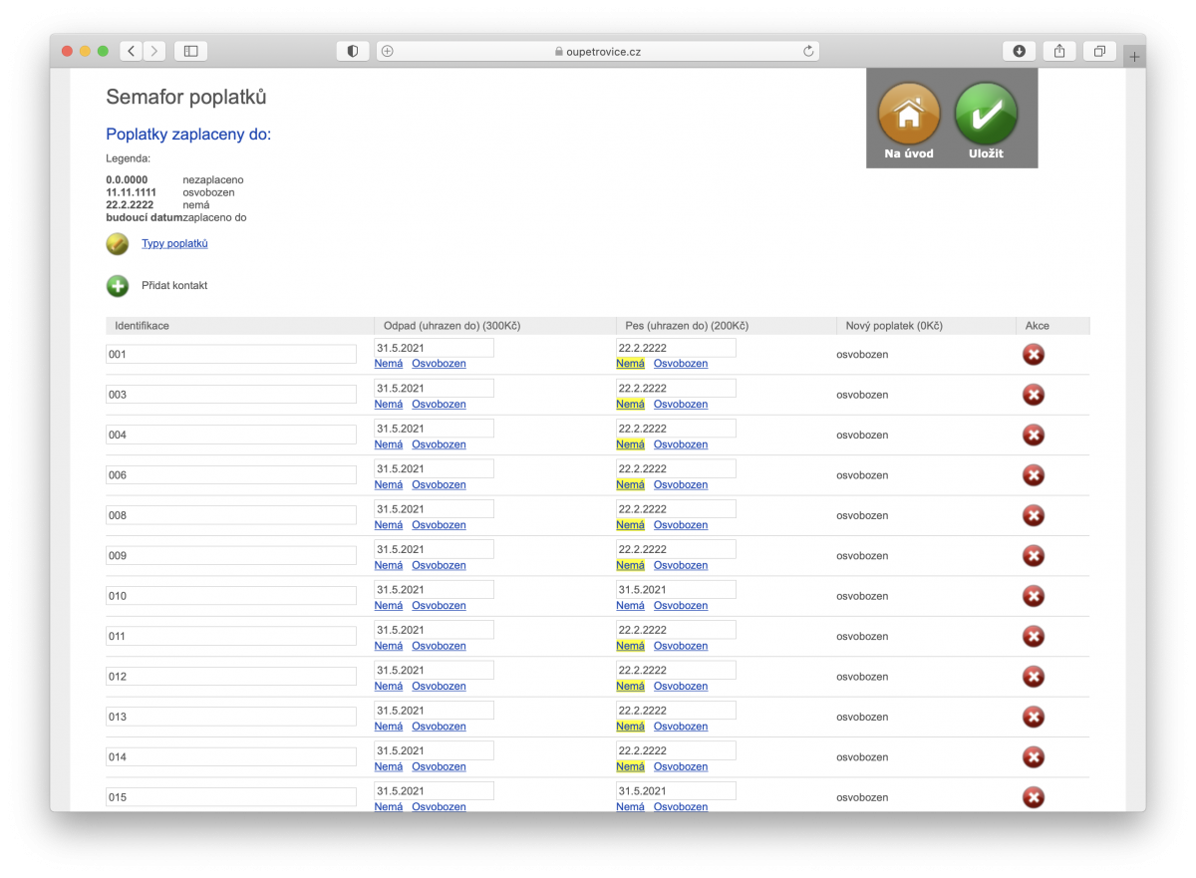Click the Poplatky zaplaceny do link
1196x878 pixels.
pos(187,134)
